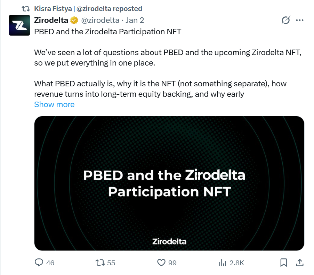Reply to the Zirodelta post
The image size is (314, 275).
coord(38,263)
